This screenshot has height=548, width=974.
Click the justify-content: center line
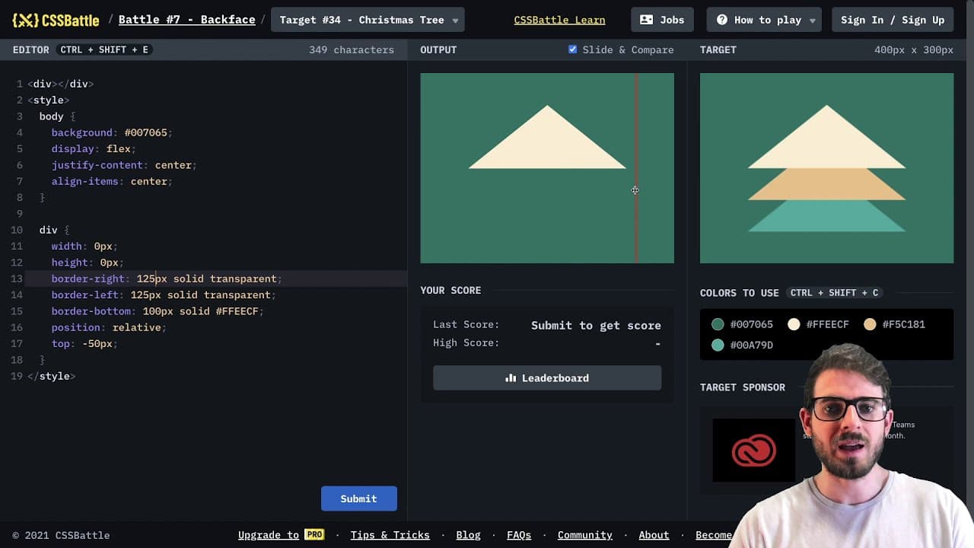(124, 165)
